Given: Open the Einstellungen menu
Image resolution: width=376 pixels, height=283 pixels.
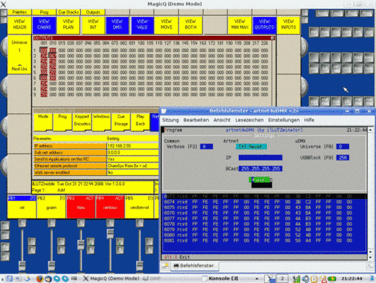Looking at the screenshot, I should 284,120.
